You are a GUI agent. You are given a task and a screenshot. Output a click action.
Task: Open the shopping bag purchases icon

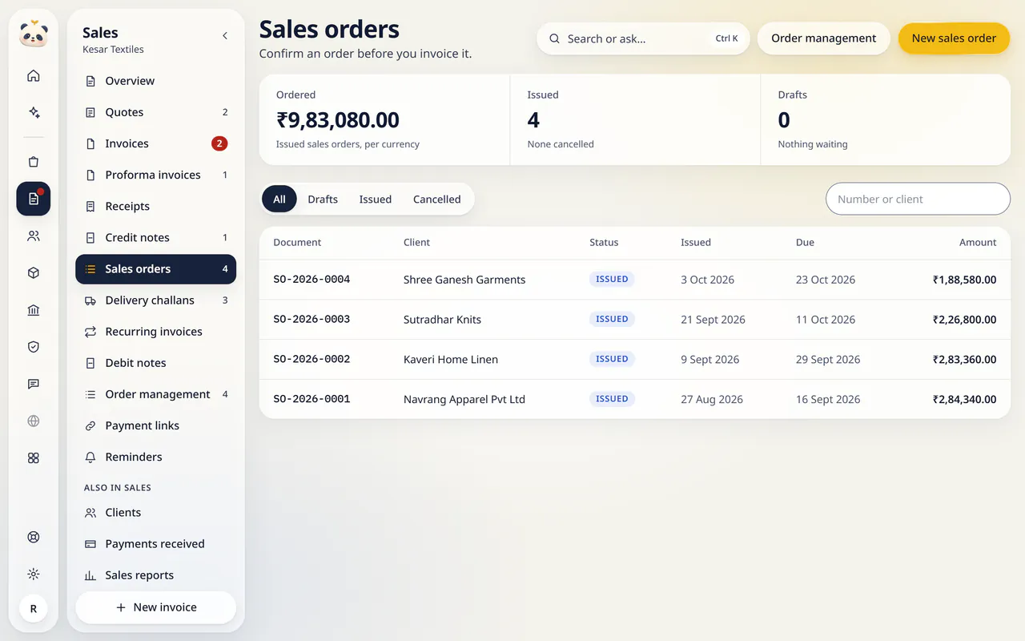(33, 162)
